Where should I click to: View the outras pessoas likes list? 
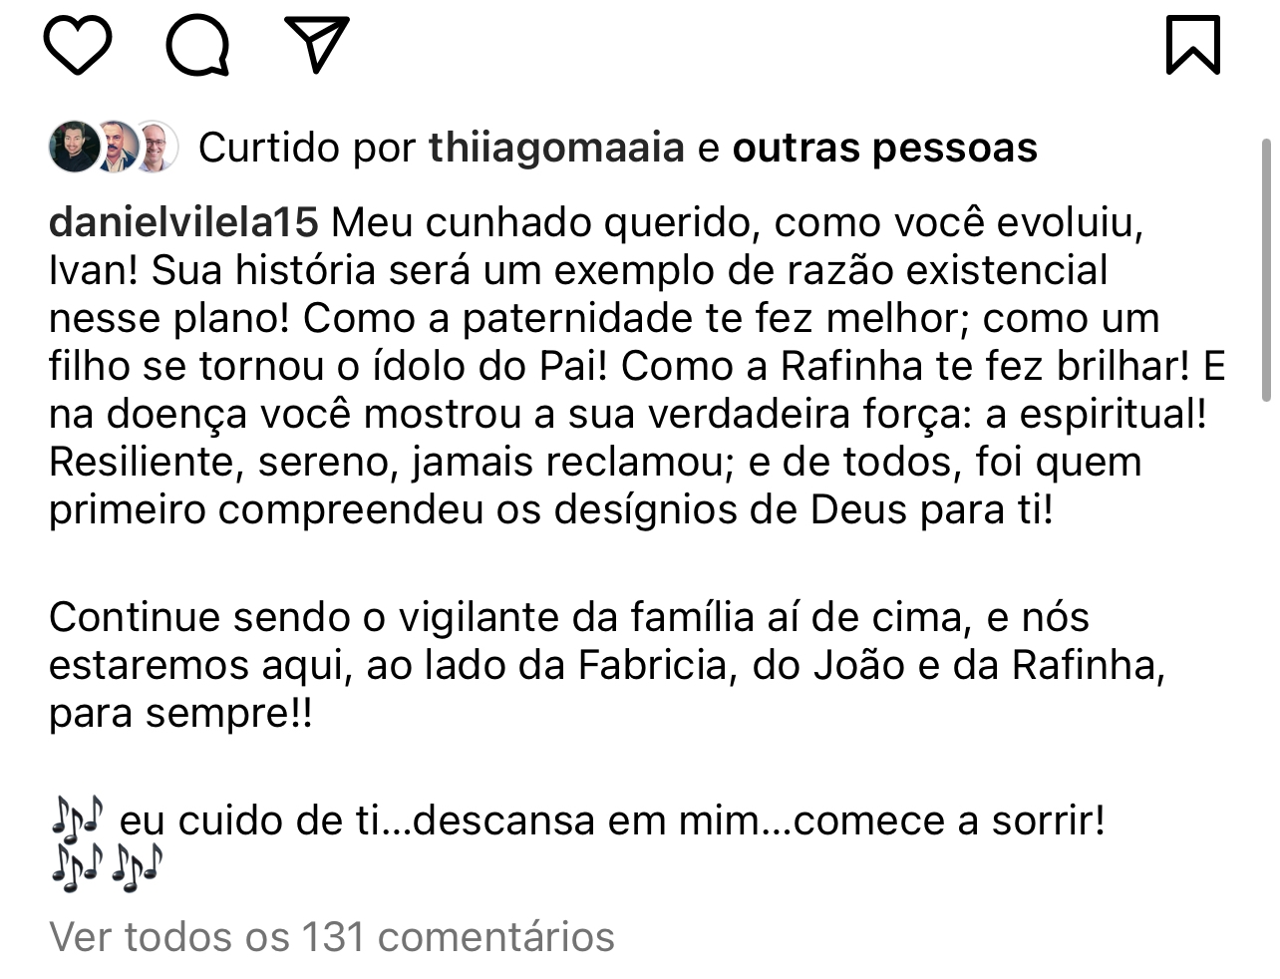point(884,148)
